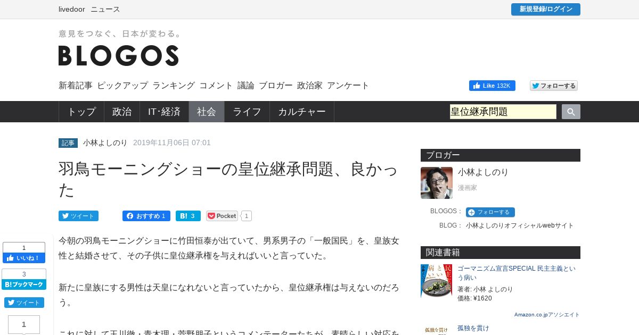Click the 新規登録/ログイン button
Viewport: 639px width, 335px height.
click(x=546, y=10)
